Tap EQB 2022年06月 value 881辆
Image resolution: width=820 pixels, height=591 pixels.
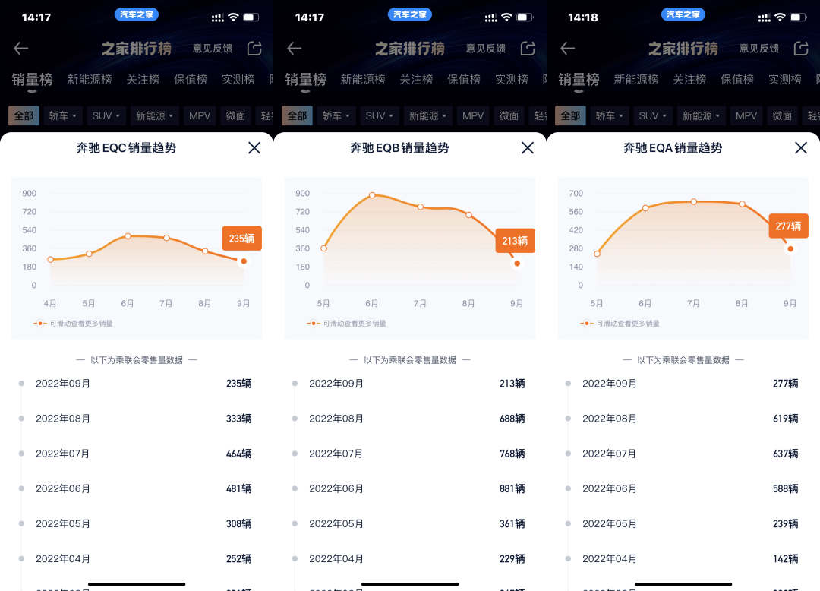(x=512, y=488)
